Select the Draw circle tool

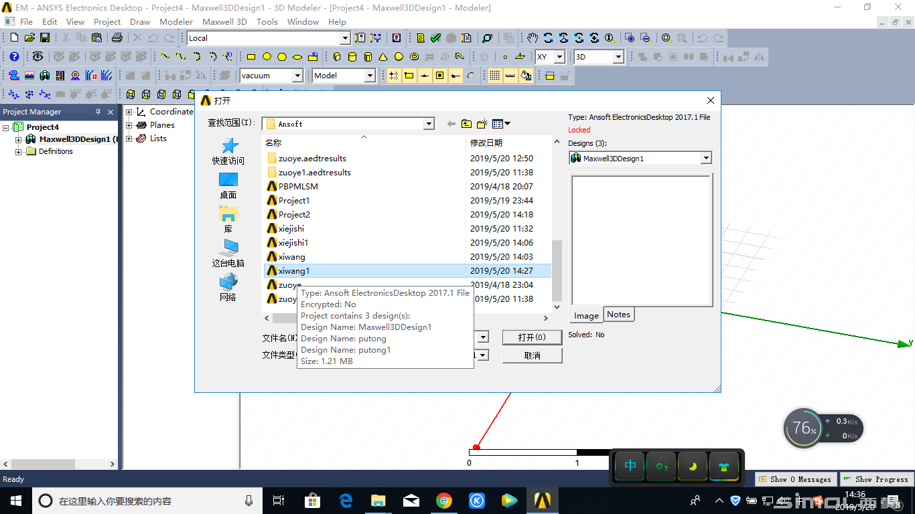[267, 57]
